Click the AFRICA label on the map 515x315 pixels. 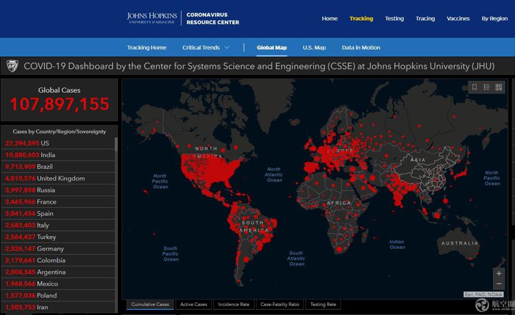[338, 203]
